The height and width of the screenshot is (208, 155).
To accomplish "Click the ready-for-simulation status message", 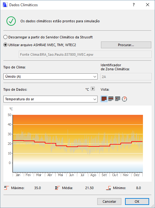I will point(60,21).
